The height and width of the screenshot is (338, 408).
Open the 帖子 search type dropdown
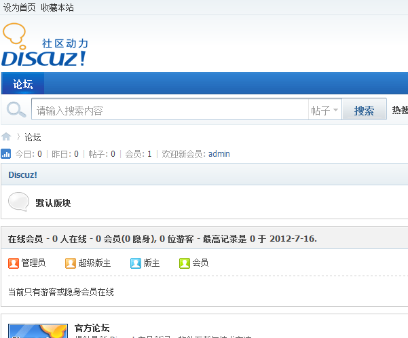[x=324, y=111]
